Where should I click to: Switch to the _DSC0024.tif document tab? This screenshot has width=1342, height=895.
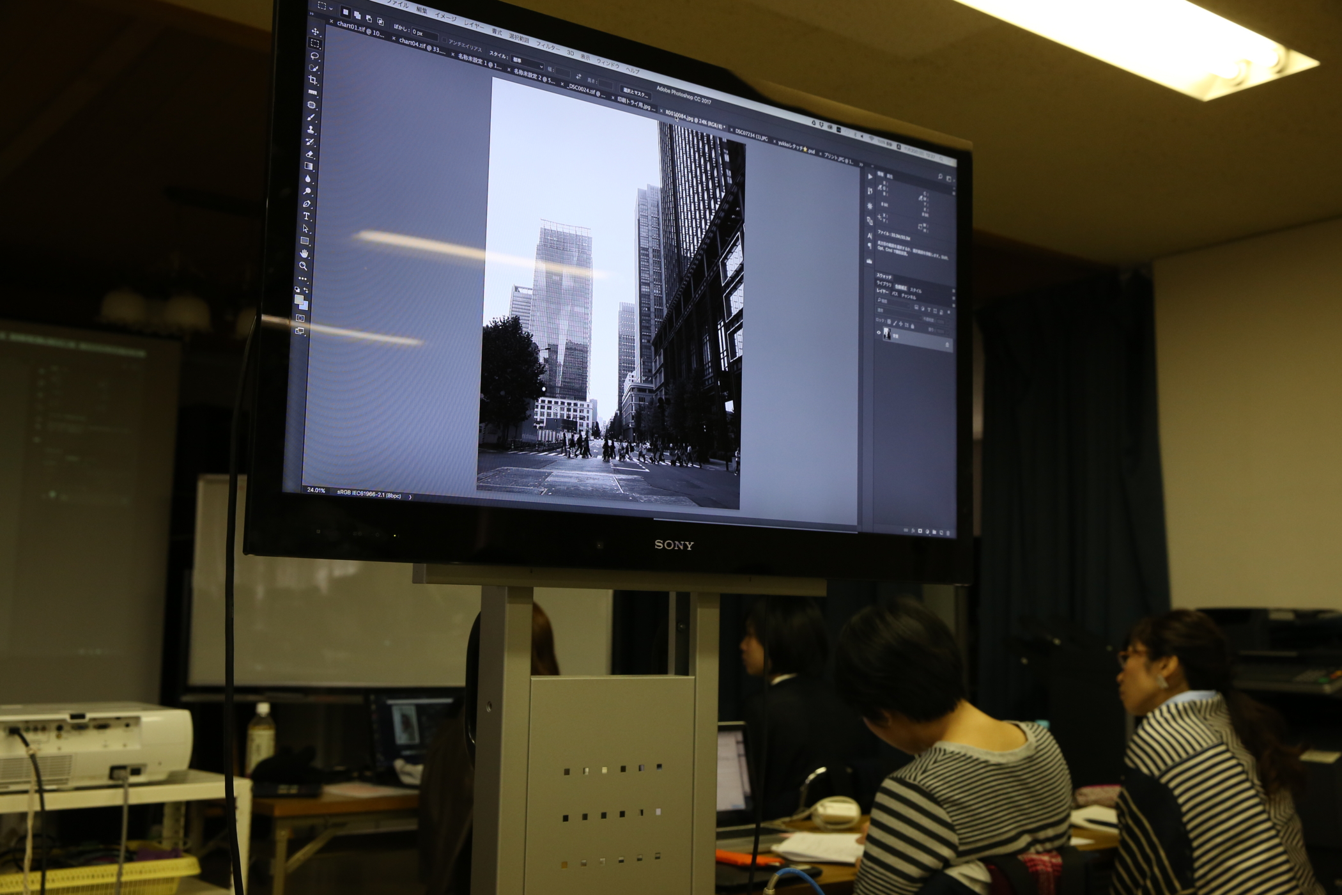tap(586, 91)
